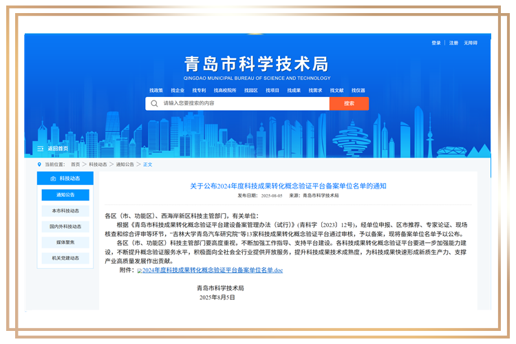Go to 科技动态 in the breadcrumb

tap(98, 164)
